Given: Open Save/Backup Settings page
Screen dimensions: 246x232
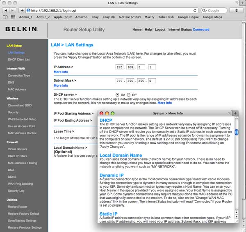Looking at the screenshot, I should pyautogui.click(x=22, y=221).
